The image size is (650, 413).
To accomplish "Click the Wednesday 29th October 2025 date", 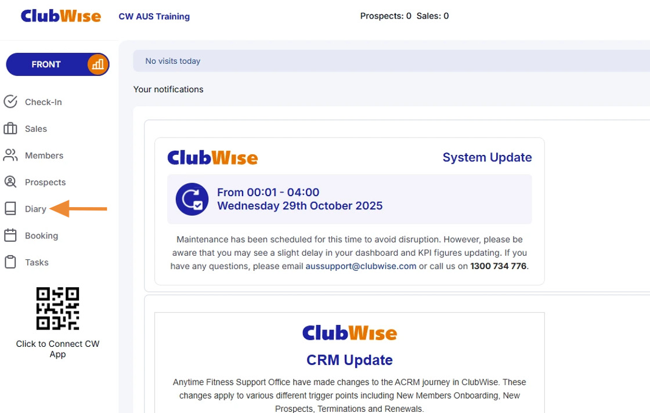I will pyautogui.click(x=299, y=206).
